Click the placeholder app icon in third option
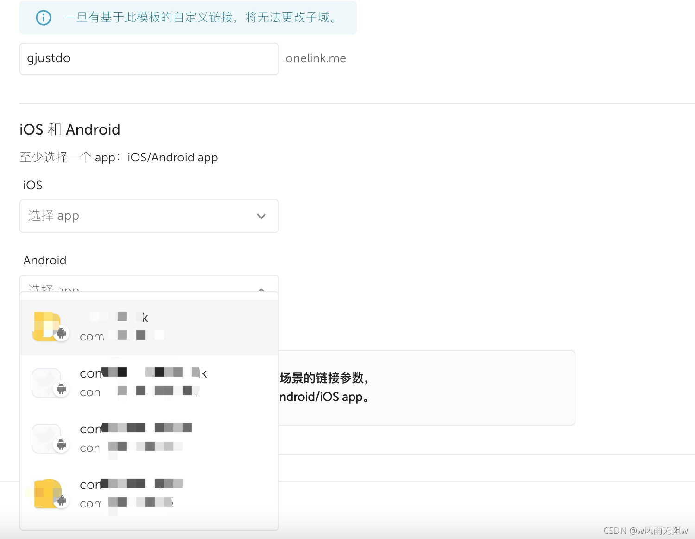The width and height of the screenshot is (695, 539). pyautogui.click(x=46, y=439)
